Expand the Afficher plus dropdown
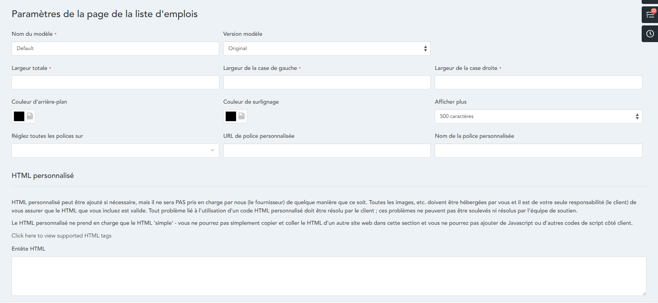 [538, 116]
